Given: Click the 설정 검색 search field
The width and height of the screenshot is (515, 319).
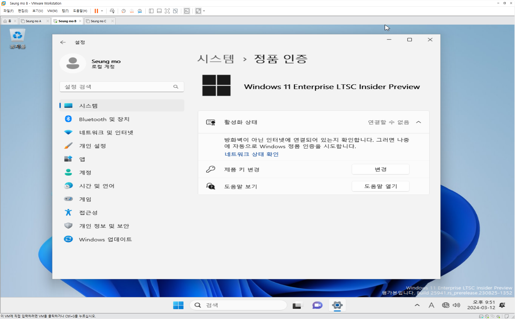Looking at the screenshot, I should [x=118, y=87].
